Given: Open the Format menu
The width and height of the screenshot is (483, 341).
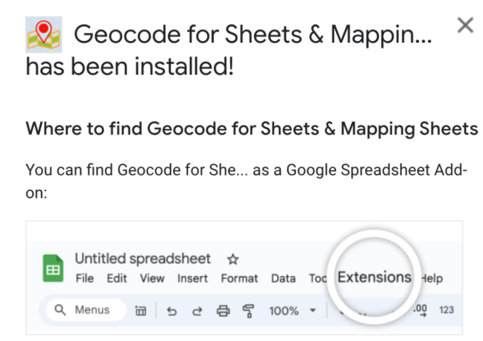Looking at the screenshot, I should pyautogui.click(x=239, y=278).
